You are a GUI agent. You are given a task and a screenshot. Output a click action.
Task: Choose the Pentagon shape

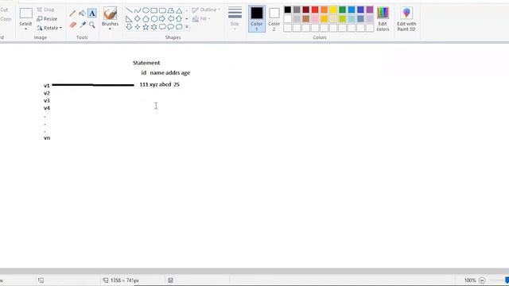146,19
